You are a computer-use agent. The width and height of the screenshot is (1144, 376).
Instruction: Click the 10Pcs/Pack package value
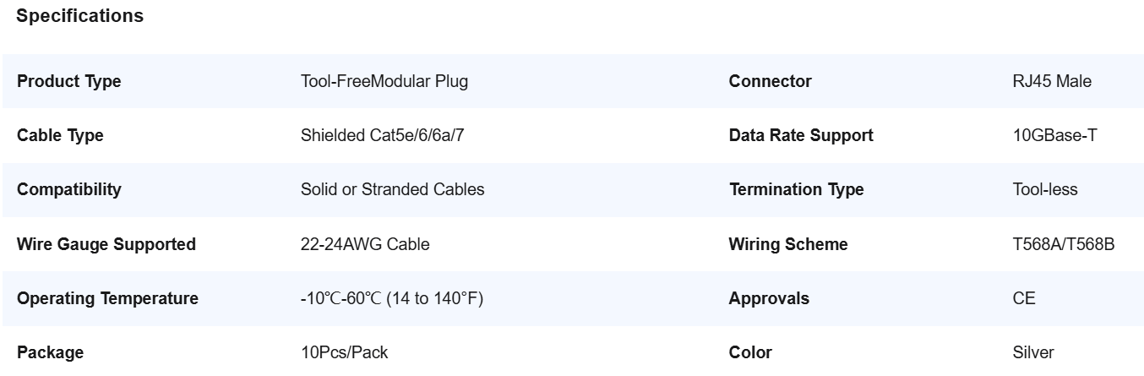pos(345,353)
